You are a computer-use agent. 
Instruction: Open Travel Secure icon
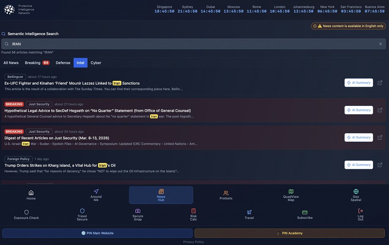click(x=82, y=214)
